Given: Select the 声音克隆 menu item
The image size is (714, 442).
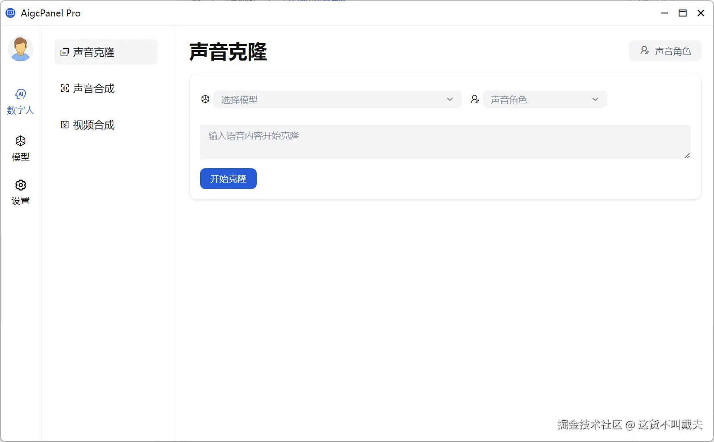Looking at the screenshot, I should coord(106,52).
